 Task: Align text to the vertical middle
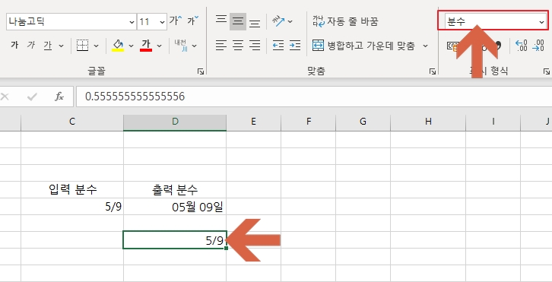point(238,21)
